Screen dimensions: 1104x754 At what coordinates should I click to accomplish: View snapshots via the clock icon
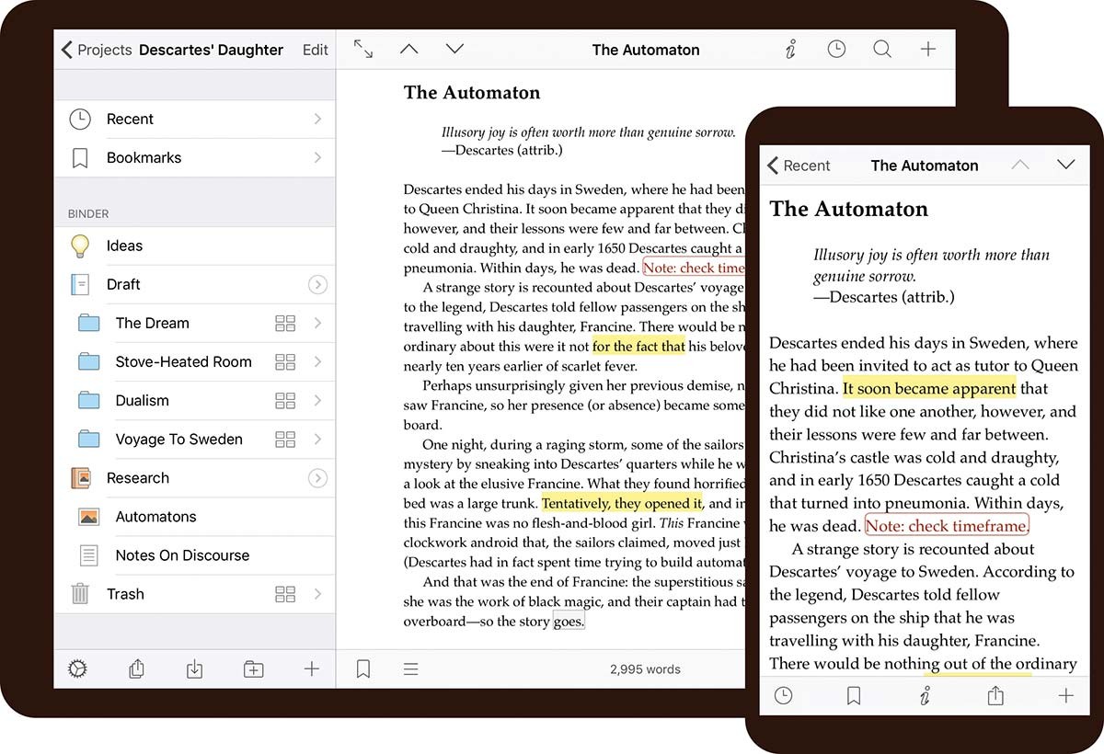click(835, 49)
